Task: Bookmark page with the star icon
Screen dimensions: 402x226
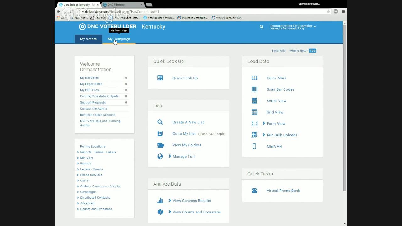Action: (x=329, y=12)
